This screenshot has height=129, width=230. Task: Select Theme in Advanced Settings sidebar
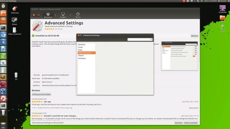[87, 56]
